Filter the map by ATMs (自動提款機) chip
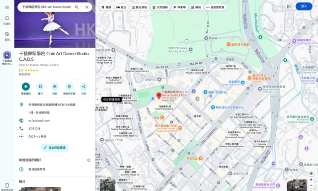The image size is (318, 191). (x=215, y=7)
